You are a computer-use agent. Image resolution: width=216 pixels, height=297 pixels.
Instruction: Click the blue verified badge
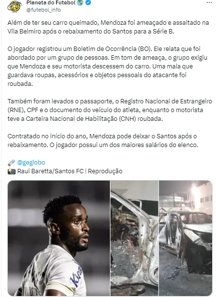pyautogui.click(x=88, y=2)
